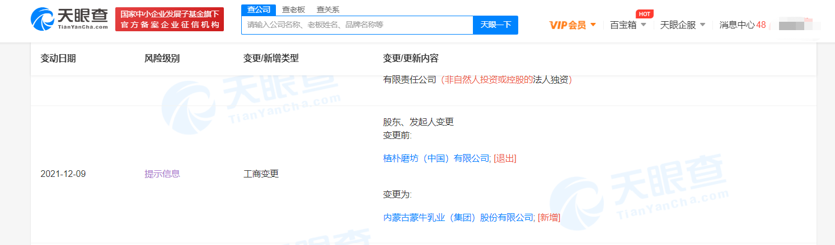Expand the 百宝箱 dropdown
Screen dimensions: 835x245
(628, 25)
